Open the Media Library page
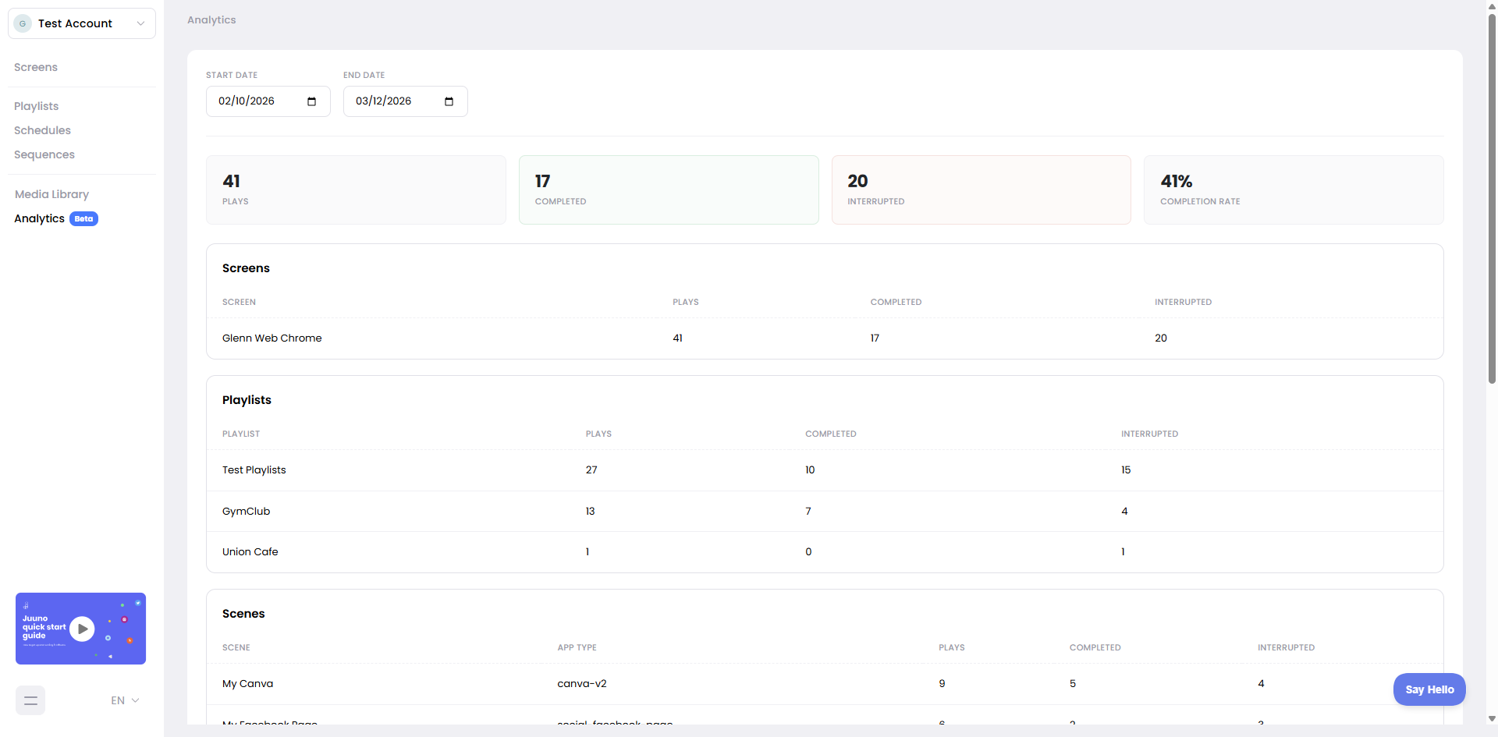The image size is (1498, 737). point(51,194)
